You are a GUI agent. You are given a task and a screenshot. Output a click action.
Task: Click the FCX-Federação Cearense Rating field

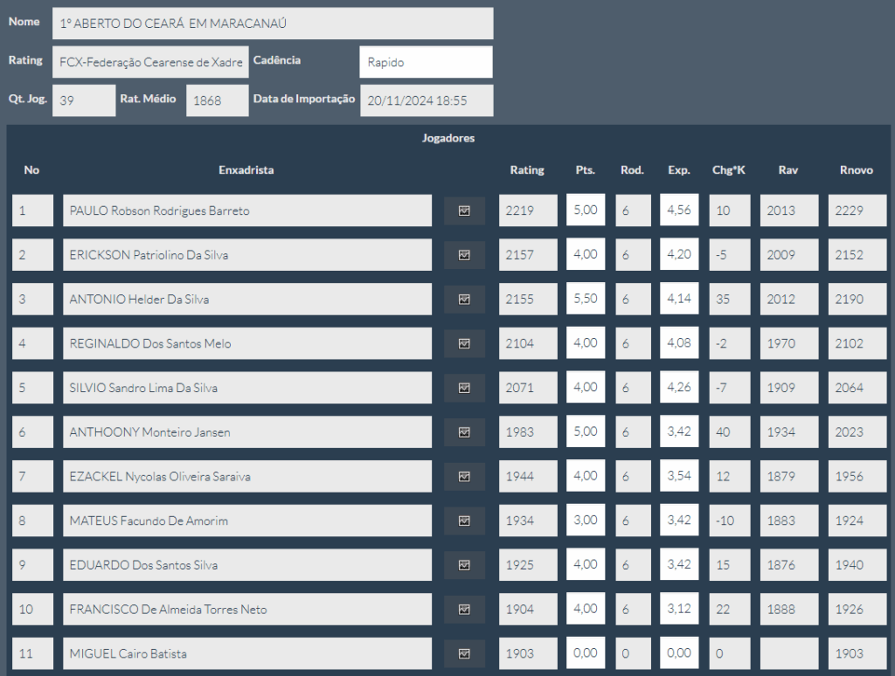[x=150, y=62]
